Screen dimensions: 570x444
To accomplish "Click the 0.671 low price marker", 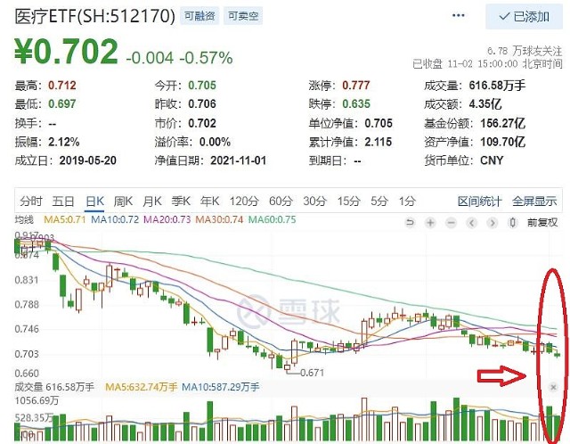I will [312, 373].
